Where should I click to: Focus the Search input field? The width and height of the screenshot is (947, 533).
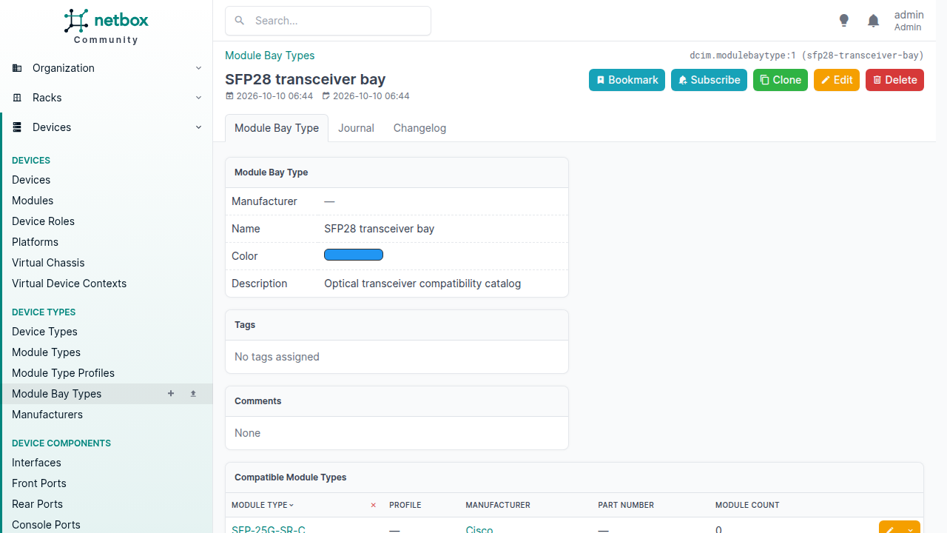328,21
